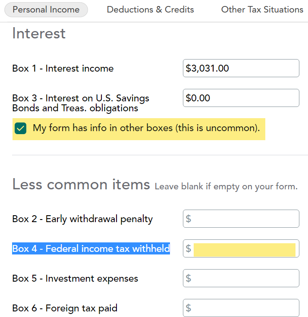Click 'Leave blank if empty on your form' text

point(226,187)
